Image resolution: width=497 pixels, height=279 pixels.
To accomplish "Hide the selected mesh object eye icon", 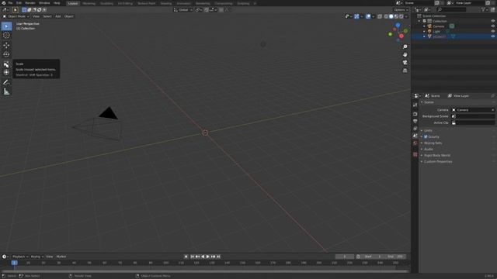I will pos(493,36).
